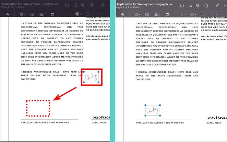
Task: Select the Chuky signature in left window
Action: tap(91, 77)
